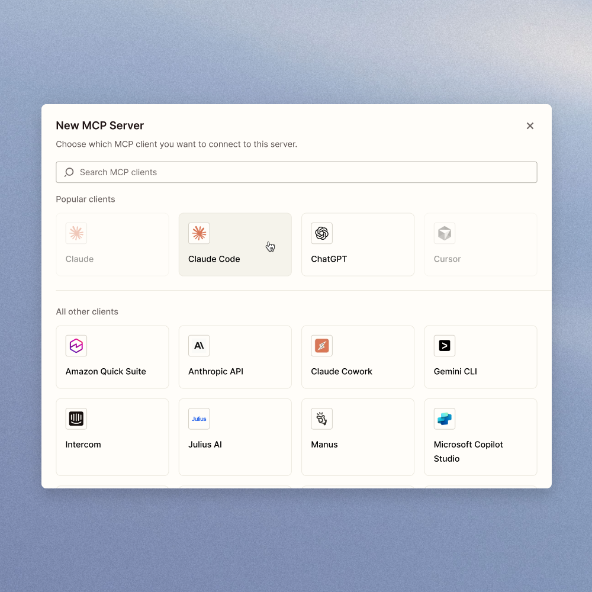Click the Anthropic API logo icon
Viewport: 592px width, 592px height.
tap(199, 346)
